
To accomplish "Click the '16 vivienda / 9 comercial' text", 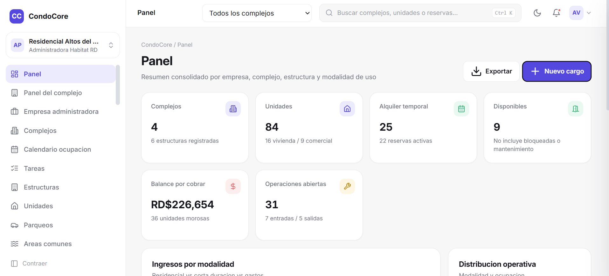I will [299, 141].
